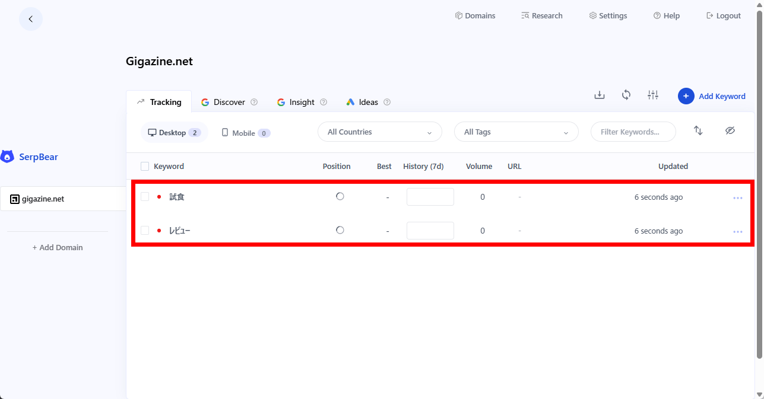Select the Mobile device filter
764x399 pixels.
[x=246, y=133]
